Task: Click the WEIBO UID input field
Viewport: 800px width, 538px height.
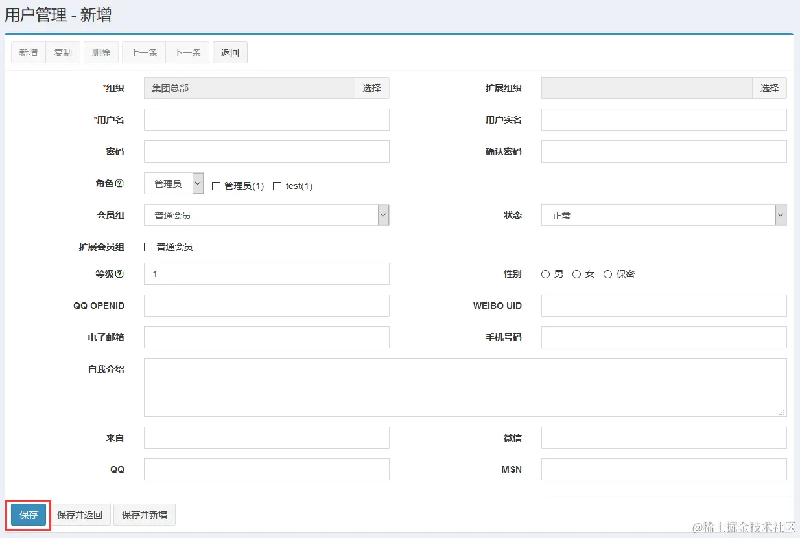Action: tap(664, 306)
